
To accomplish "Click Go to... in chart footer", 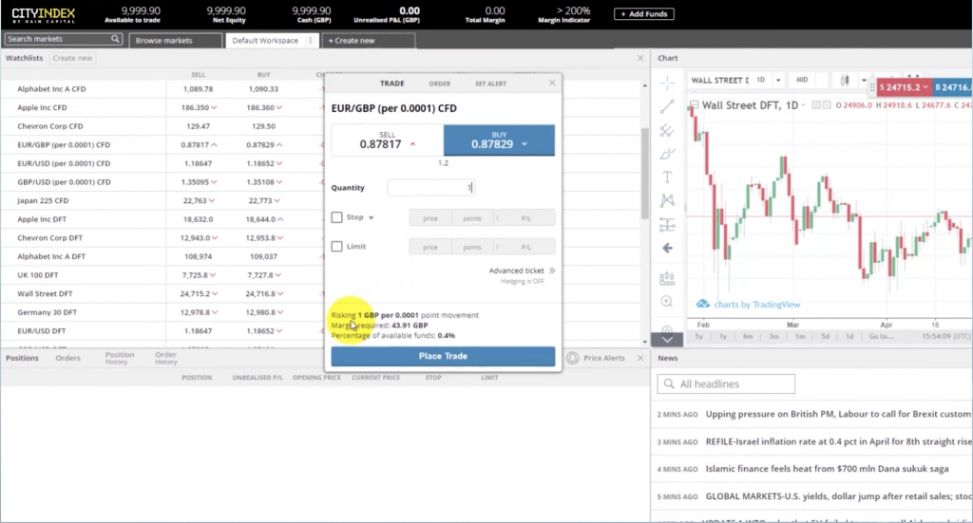I will (881, 336).
